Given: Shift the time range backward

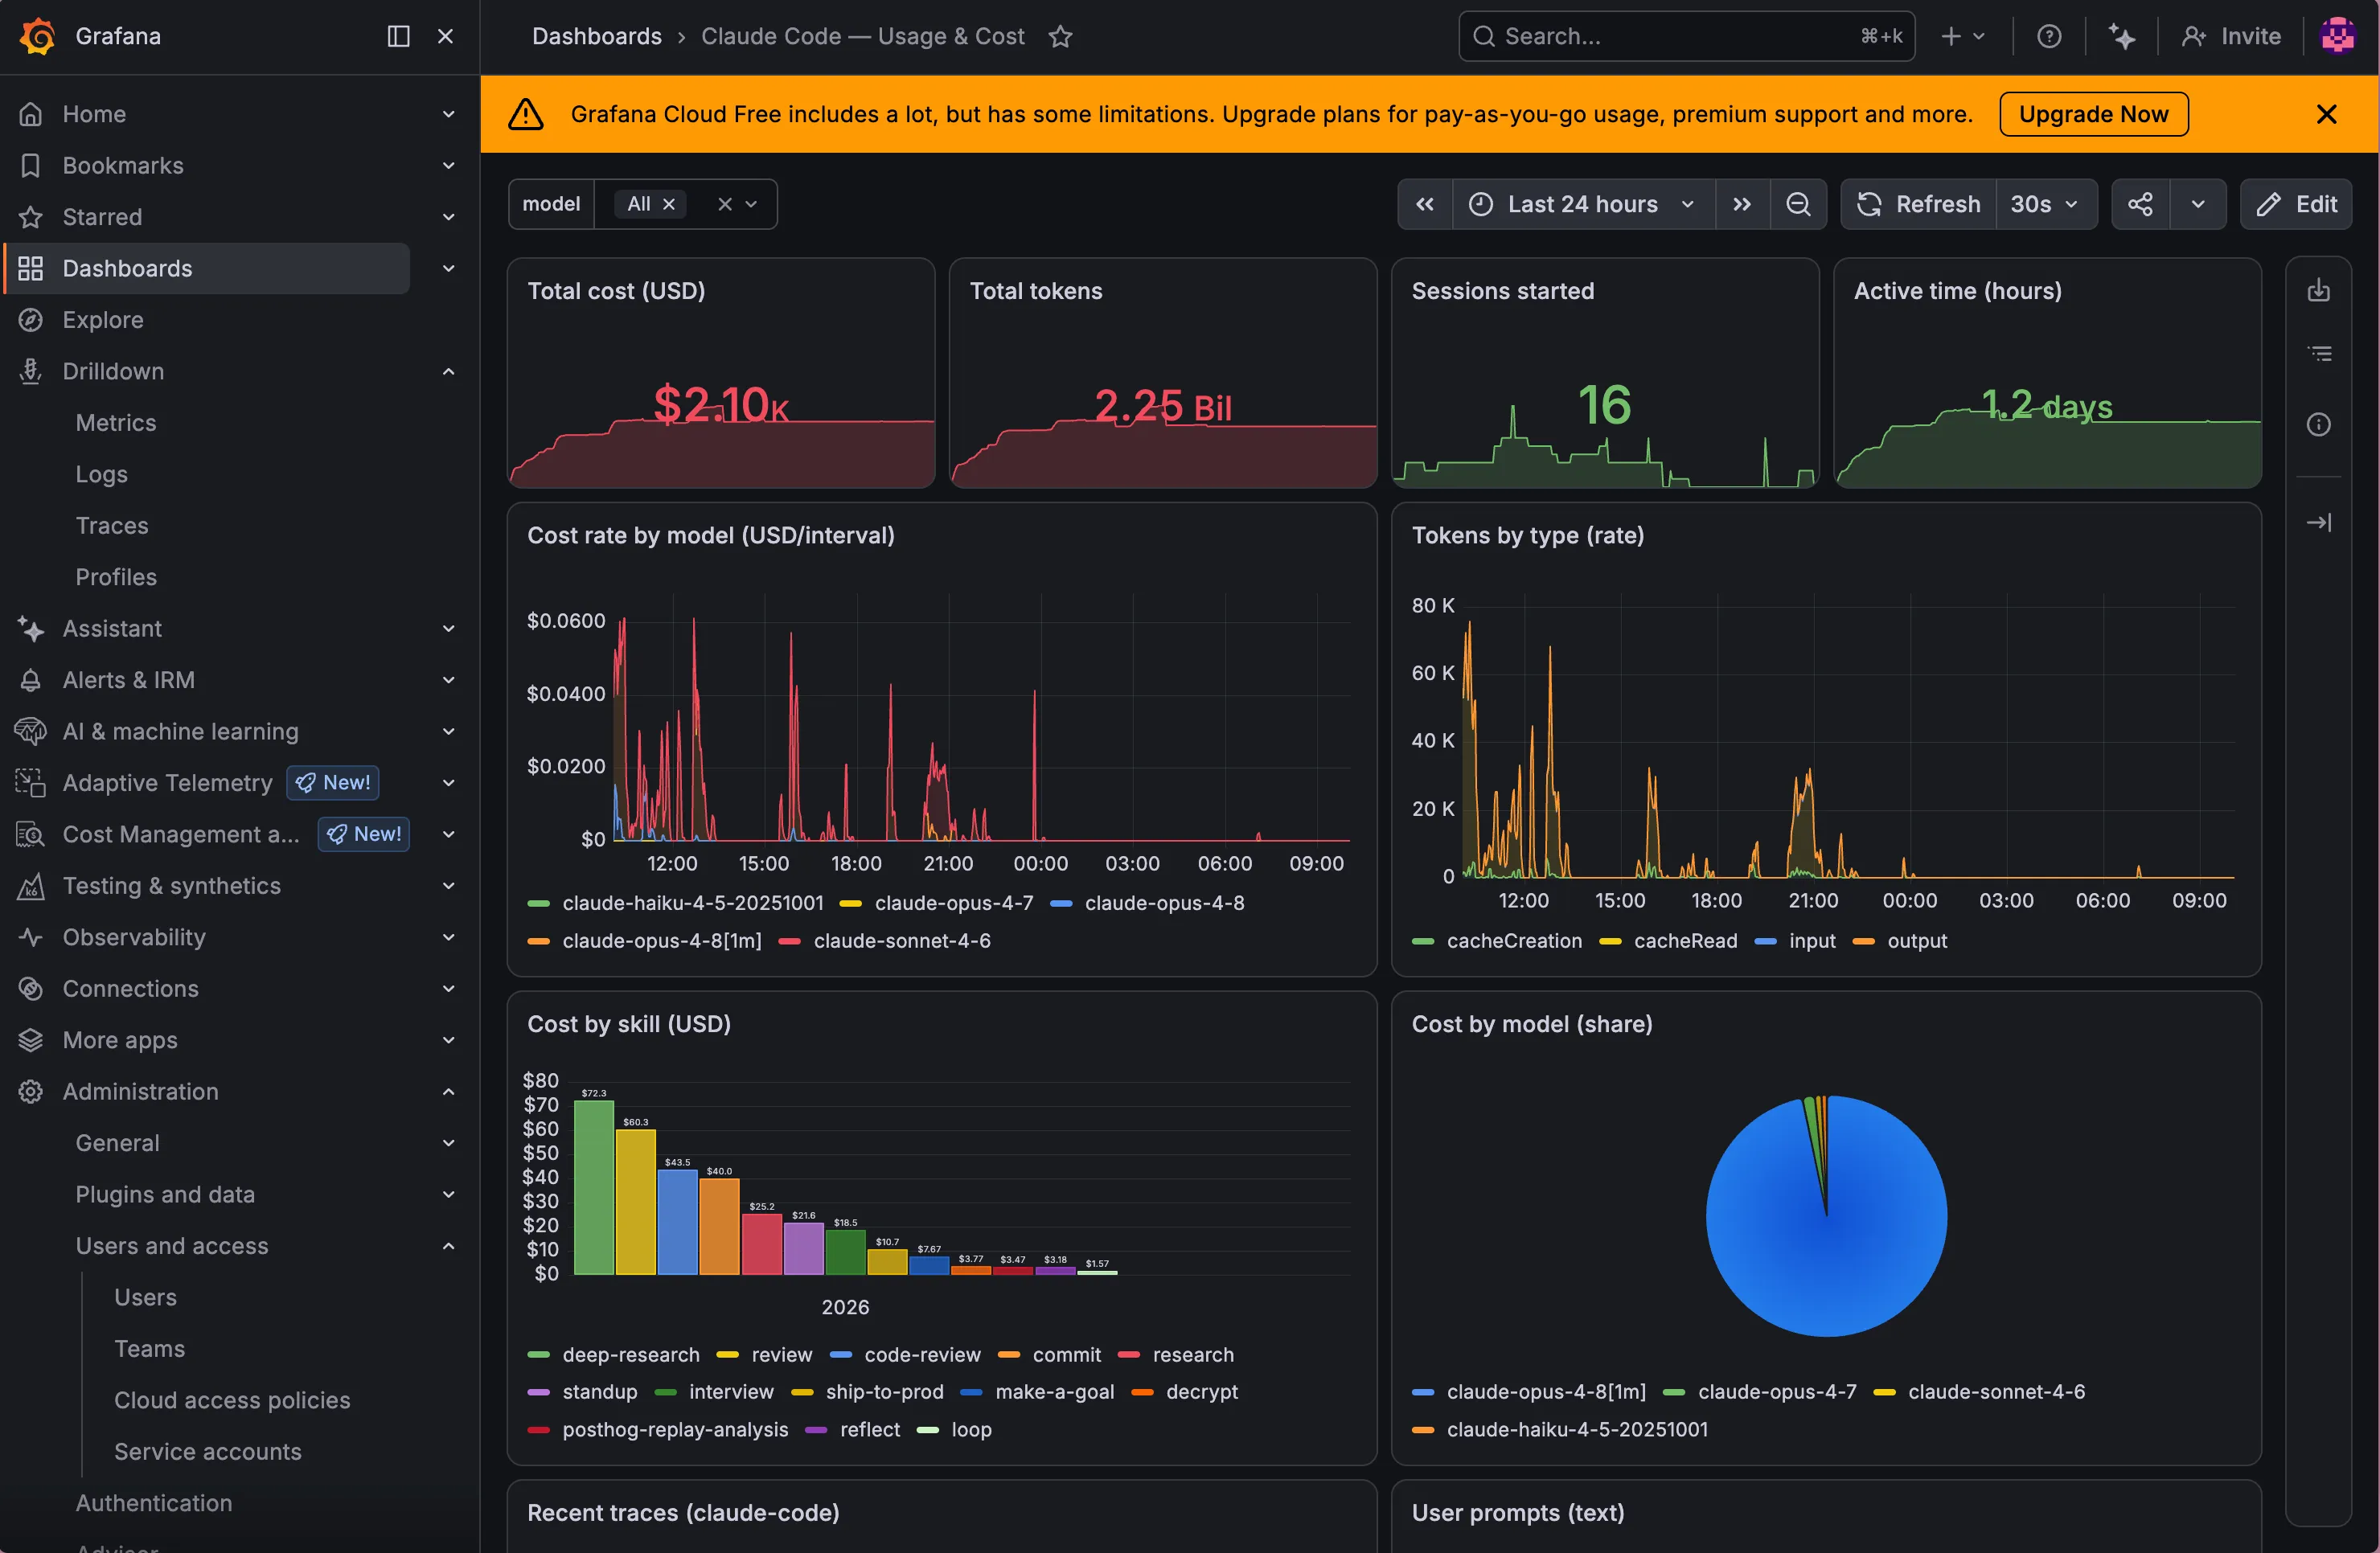Looking at the screenshot, I should pos(1425,204).
